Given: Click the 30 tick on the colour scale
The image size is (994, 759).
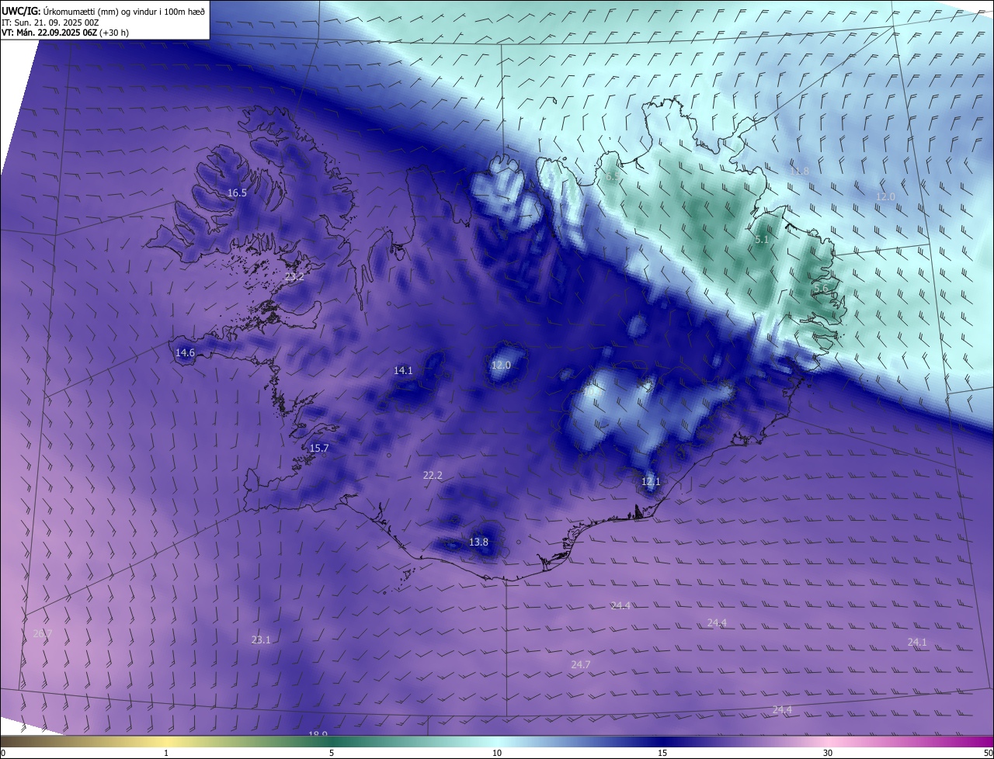Looking at the screenshot, I should pos(828,753).
